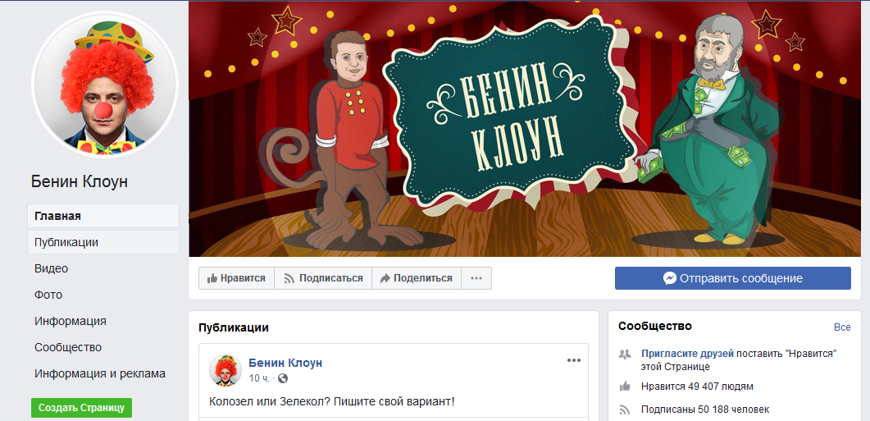This screenshot has height=421, width=870.
Task: Click the Все link in Сообщество
Action: click(841, 327)
